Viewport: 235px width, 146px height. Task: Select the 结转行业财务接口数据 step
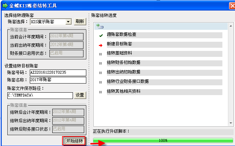164,82
